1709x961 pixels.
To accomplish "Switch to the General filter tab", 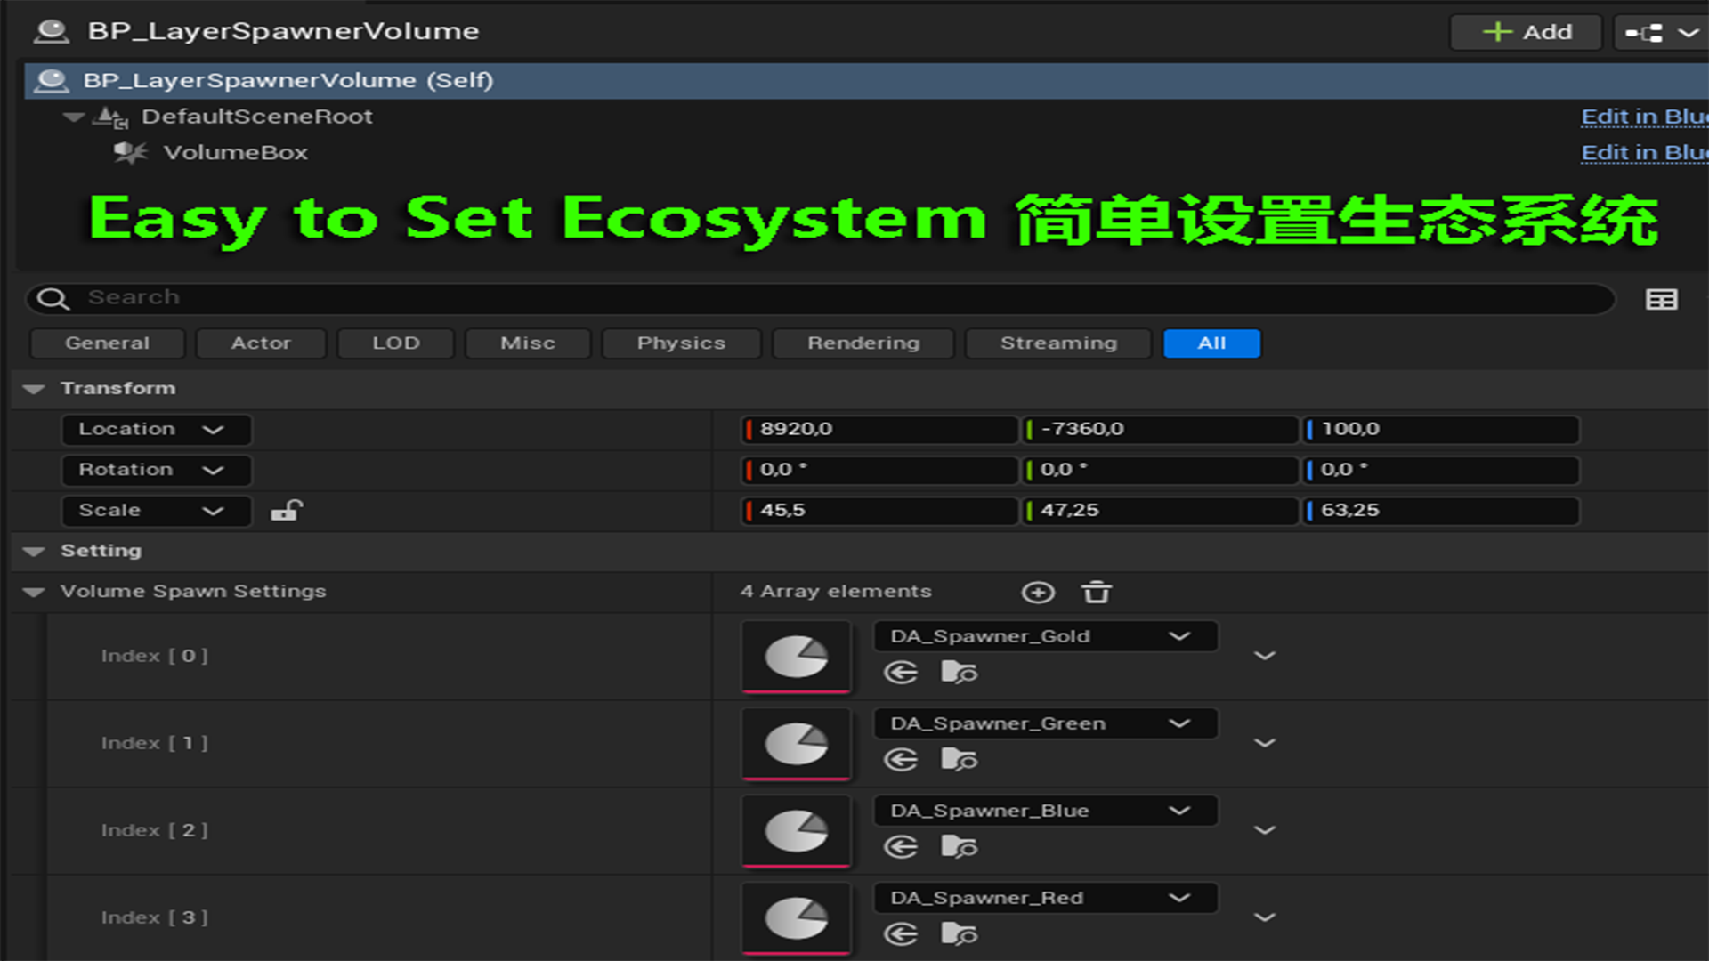I will click(x=107, y=343).
